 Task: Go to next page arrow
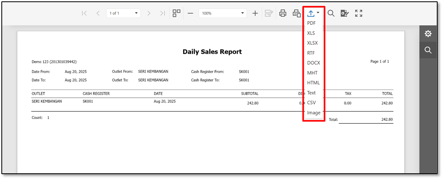coord(149,13)
